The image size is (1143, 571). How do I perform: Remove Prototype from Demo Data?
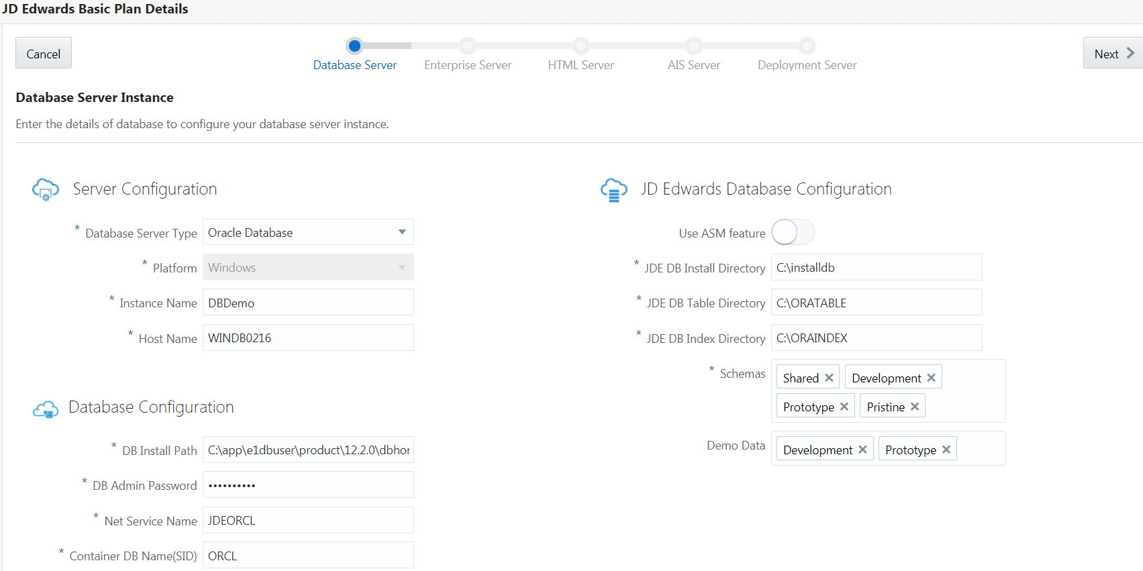[x=946, y=450]
